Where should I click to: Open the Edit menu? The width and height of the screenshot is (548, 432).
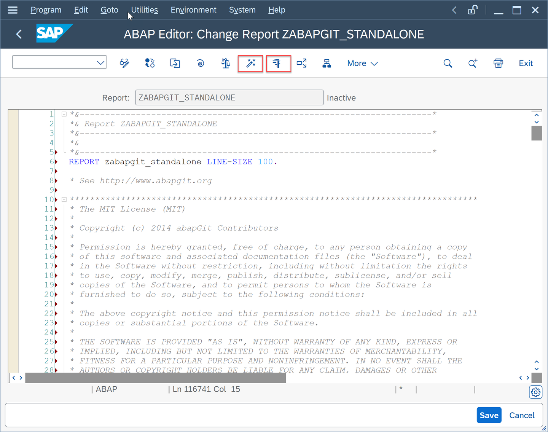[x=81, y=10]
